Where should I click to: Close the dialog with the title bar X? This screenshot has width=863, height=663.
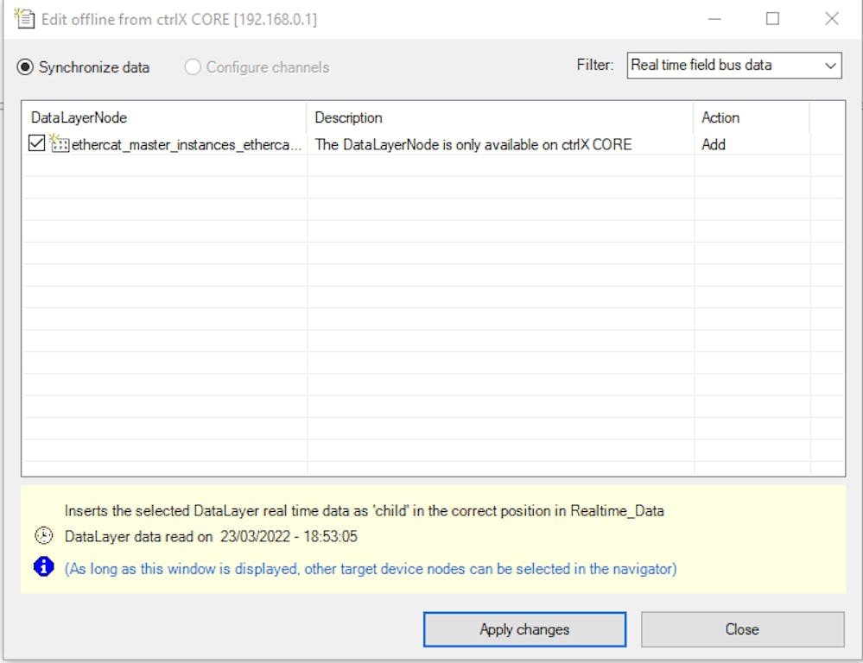pos(831,18)
